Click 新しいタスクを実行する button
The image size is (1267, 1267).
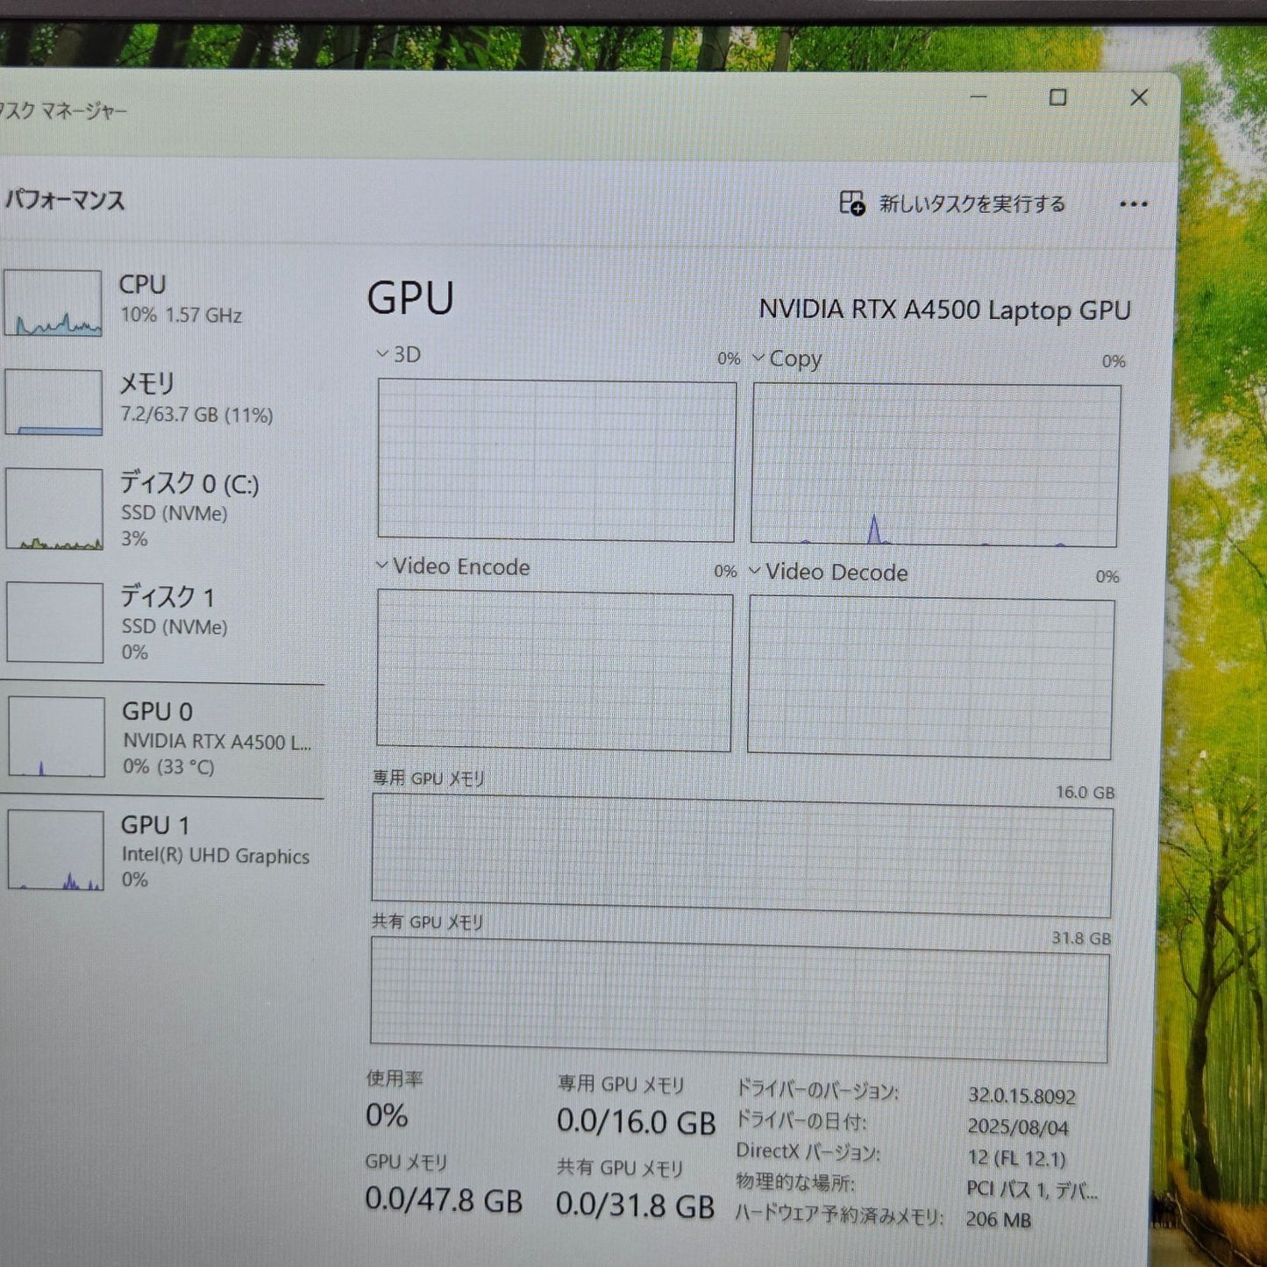tap(953, 203)
